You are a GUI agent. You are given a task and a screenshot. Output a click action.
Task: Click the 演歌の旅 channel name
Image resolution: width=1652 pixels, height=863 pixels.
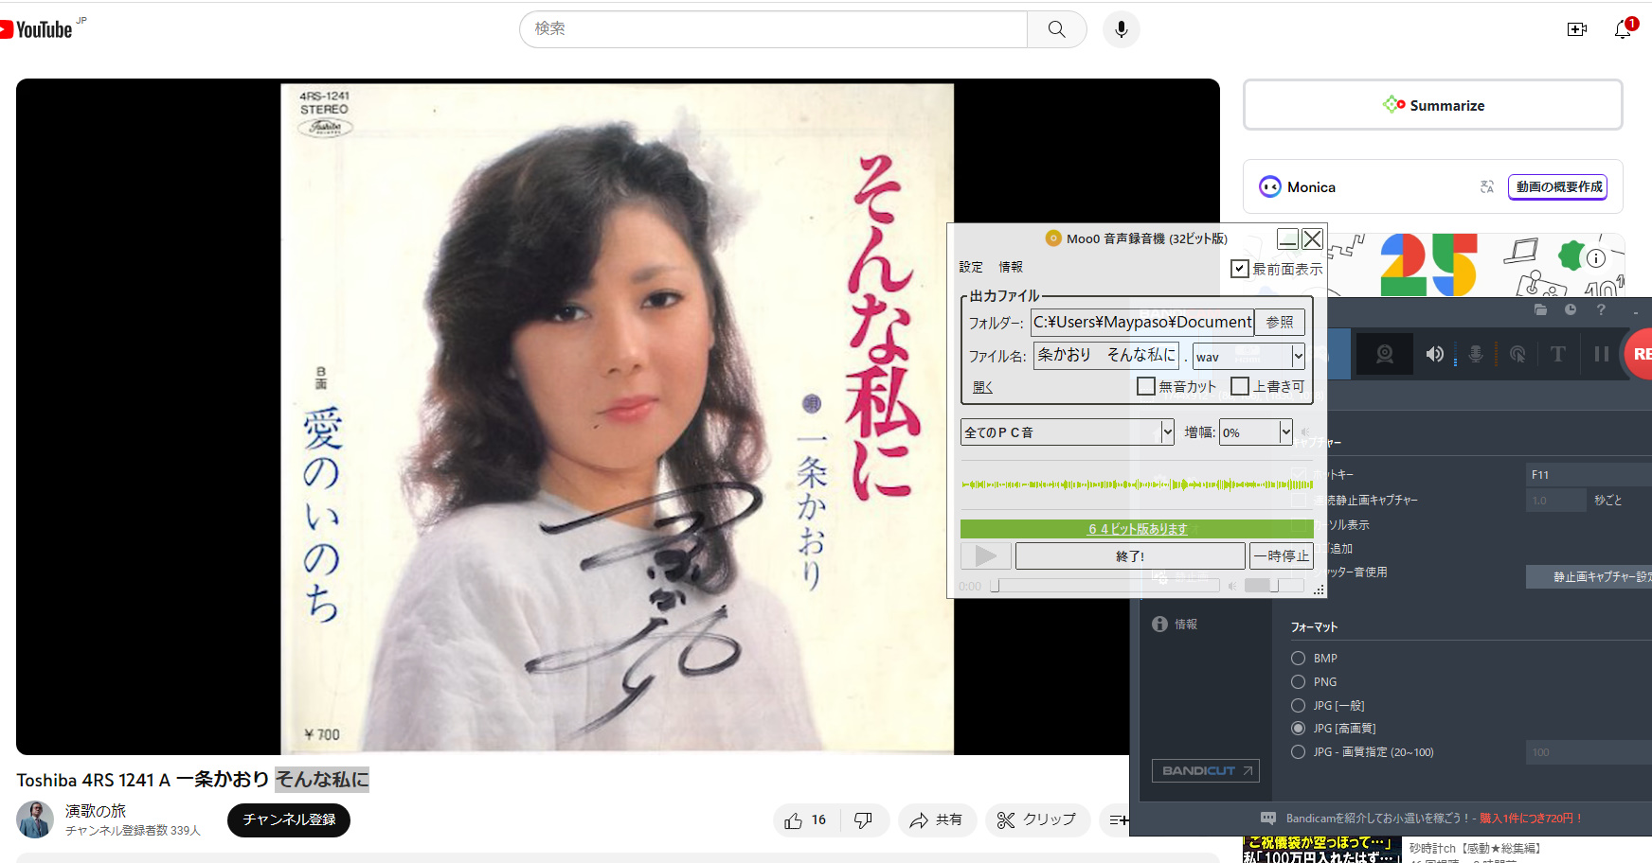[x=96, y=811]
